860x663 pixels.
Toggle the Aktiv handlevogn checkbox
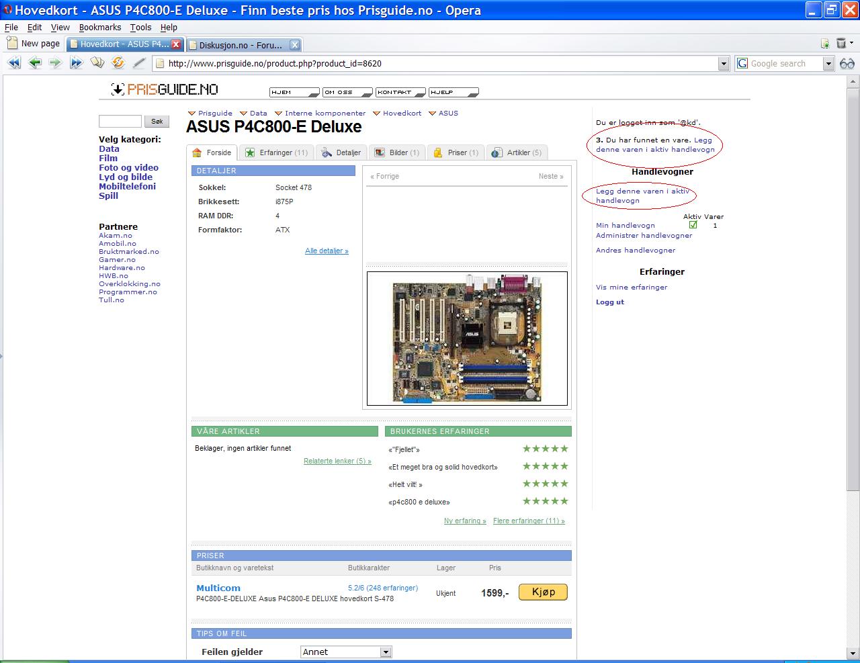point(693,225)
